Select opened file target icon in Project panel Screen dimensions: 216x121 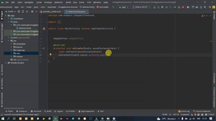pyautogui.click(x=19, y=12)
